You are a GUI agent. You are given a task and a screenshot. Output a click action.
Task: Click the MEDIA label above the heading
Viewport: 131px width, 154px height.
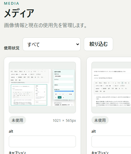tap(11, 4)
